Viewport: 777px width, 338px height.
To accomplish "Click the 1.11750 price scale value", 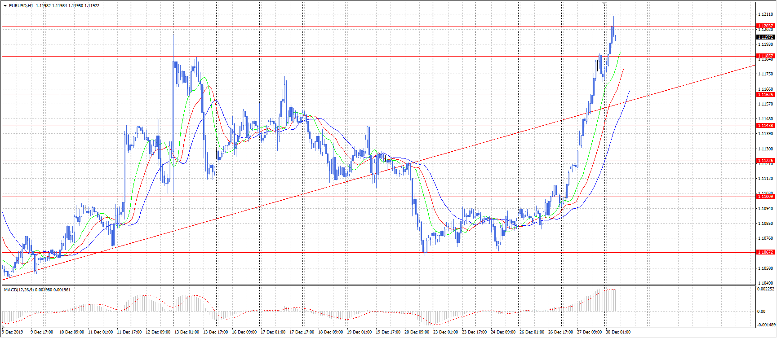I will coord(766,74).
